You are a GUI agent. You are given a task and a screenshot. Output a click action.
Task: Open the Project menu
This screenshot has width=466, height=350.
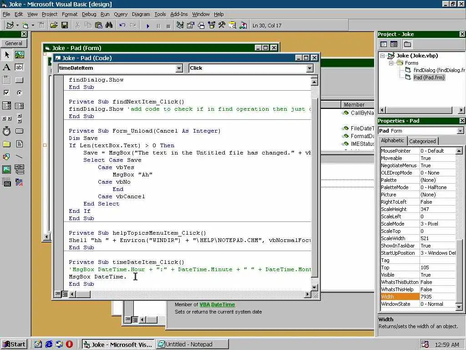click(x=50, y=14)
